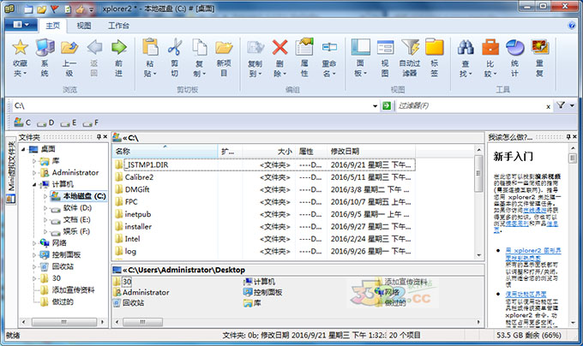Click the System (系统) computer icon
Screen dimensions: 583x346
(45, 47)
